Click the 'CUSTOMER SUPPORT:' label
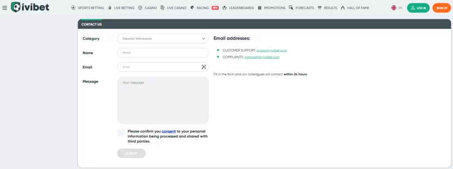Image resolution: width=453 pixels, height=169 pixels. pos(239,50)
